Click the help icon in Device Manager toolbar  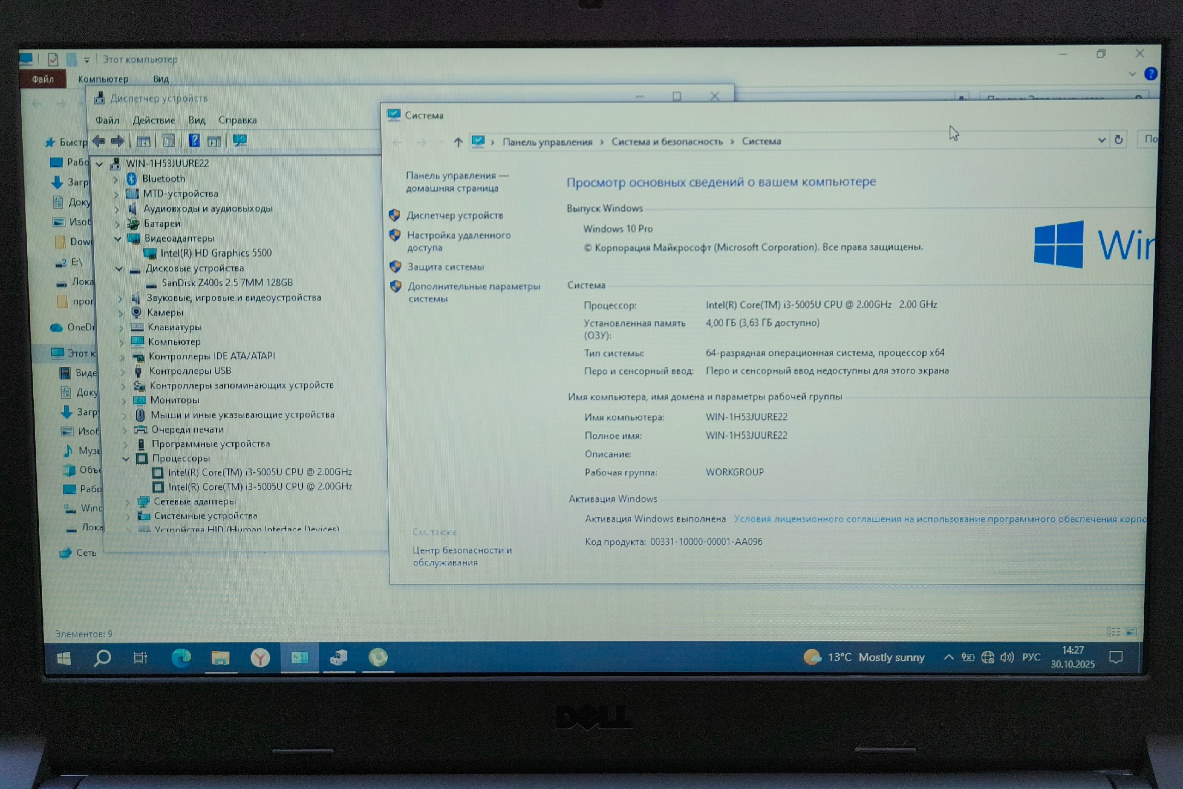[194, 141]
